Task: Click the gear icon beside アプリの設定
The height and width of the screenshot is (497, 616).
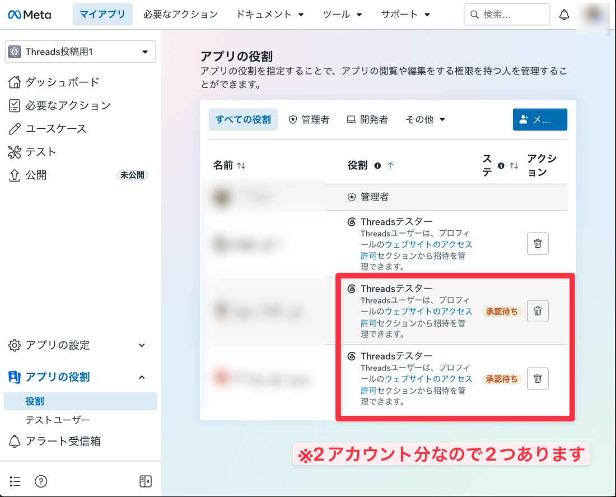Action: (x=15, y=345)
